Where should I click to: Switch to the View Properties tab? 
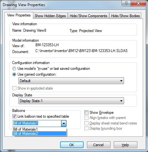tap(19, 15)
